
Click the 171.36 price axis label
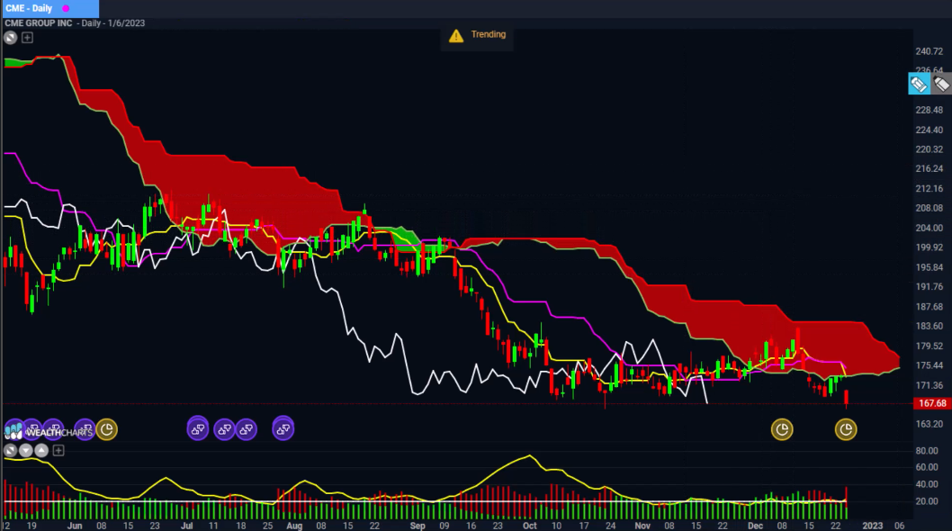(929, 385)
